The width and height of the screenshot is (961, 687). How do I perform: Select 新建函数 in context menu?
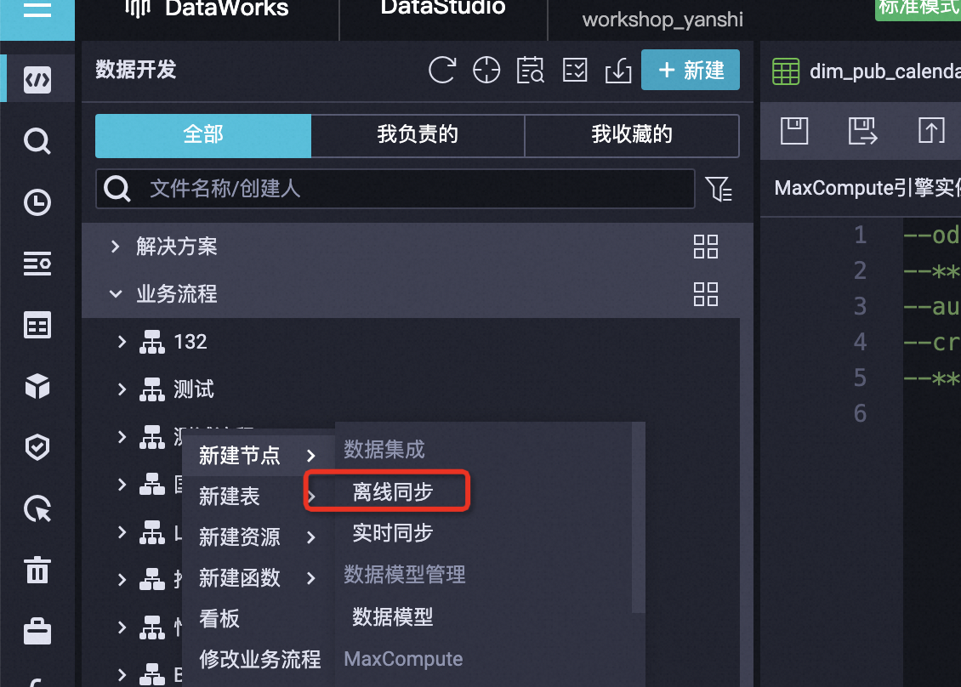(258, 578)
